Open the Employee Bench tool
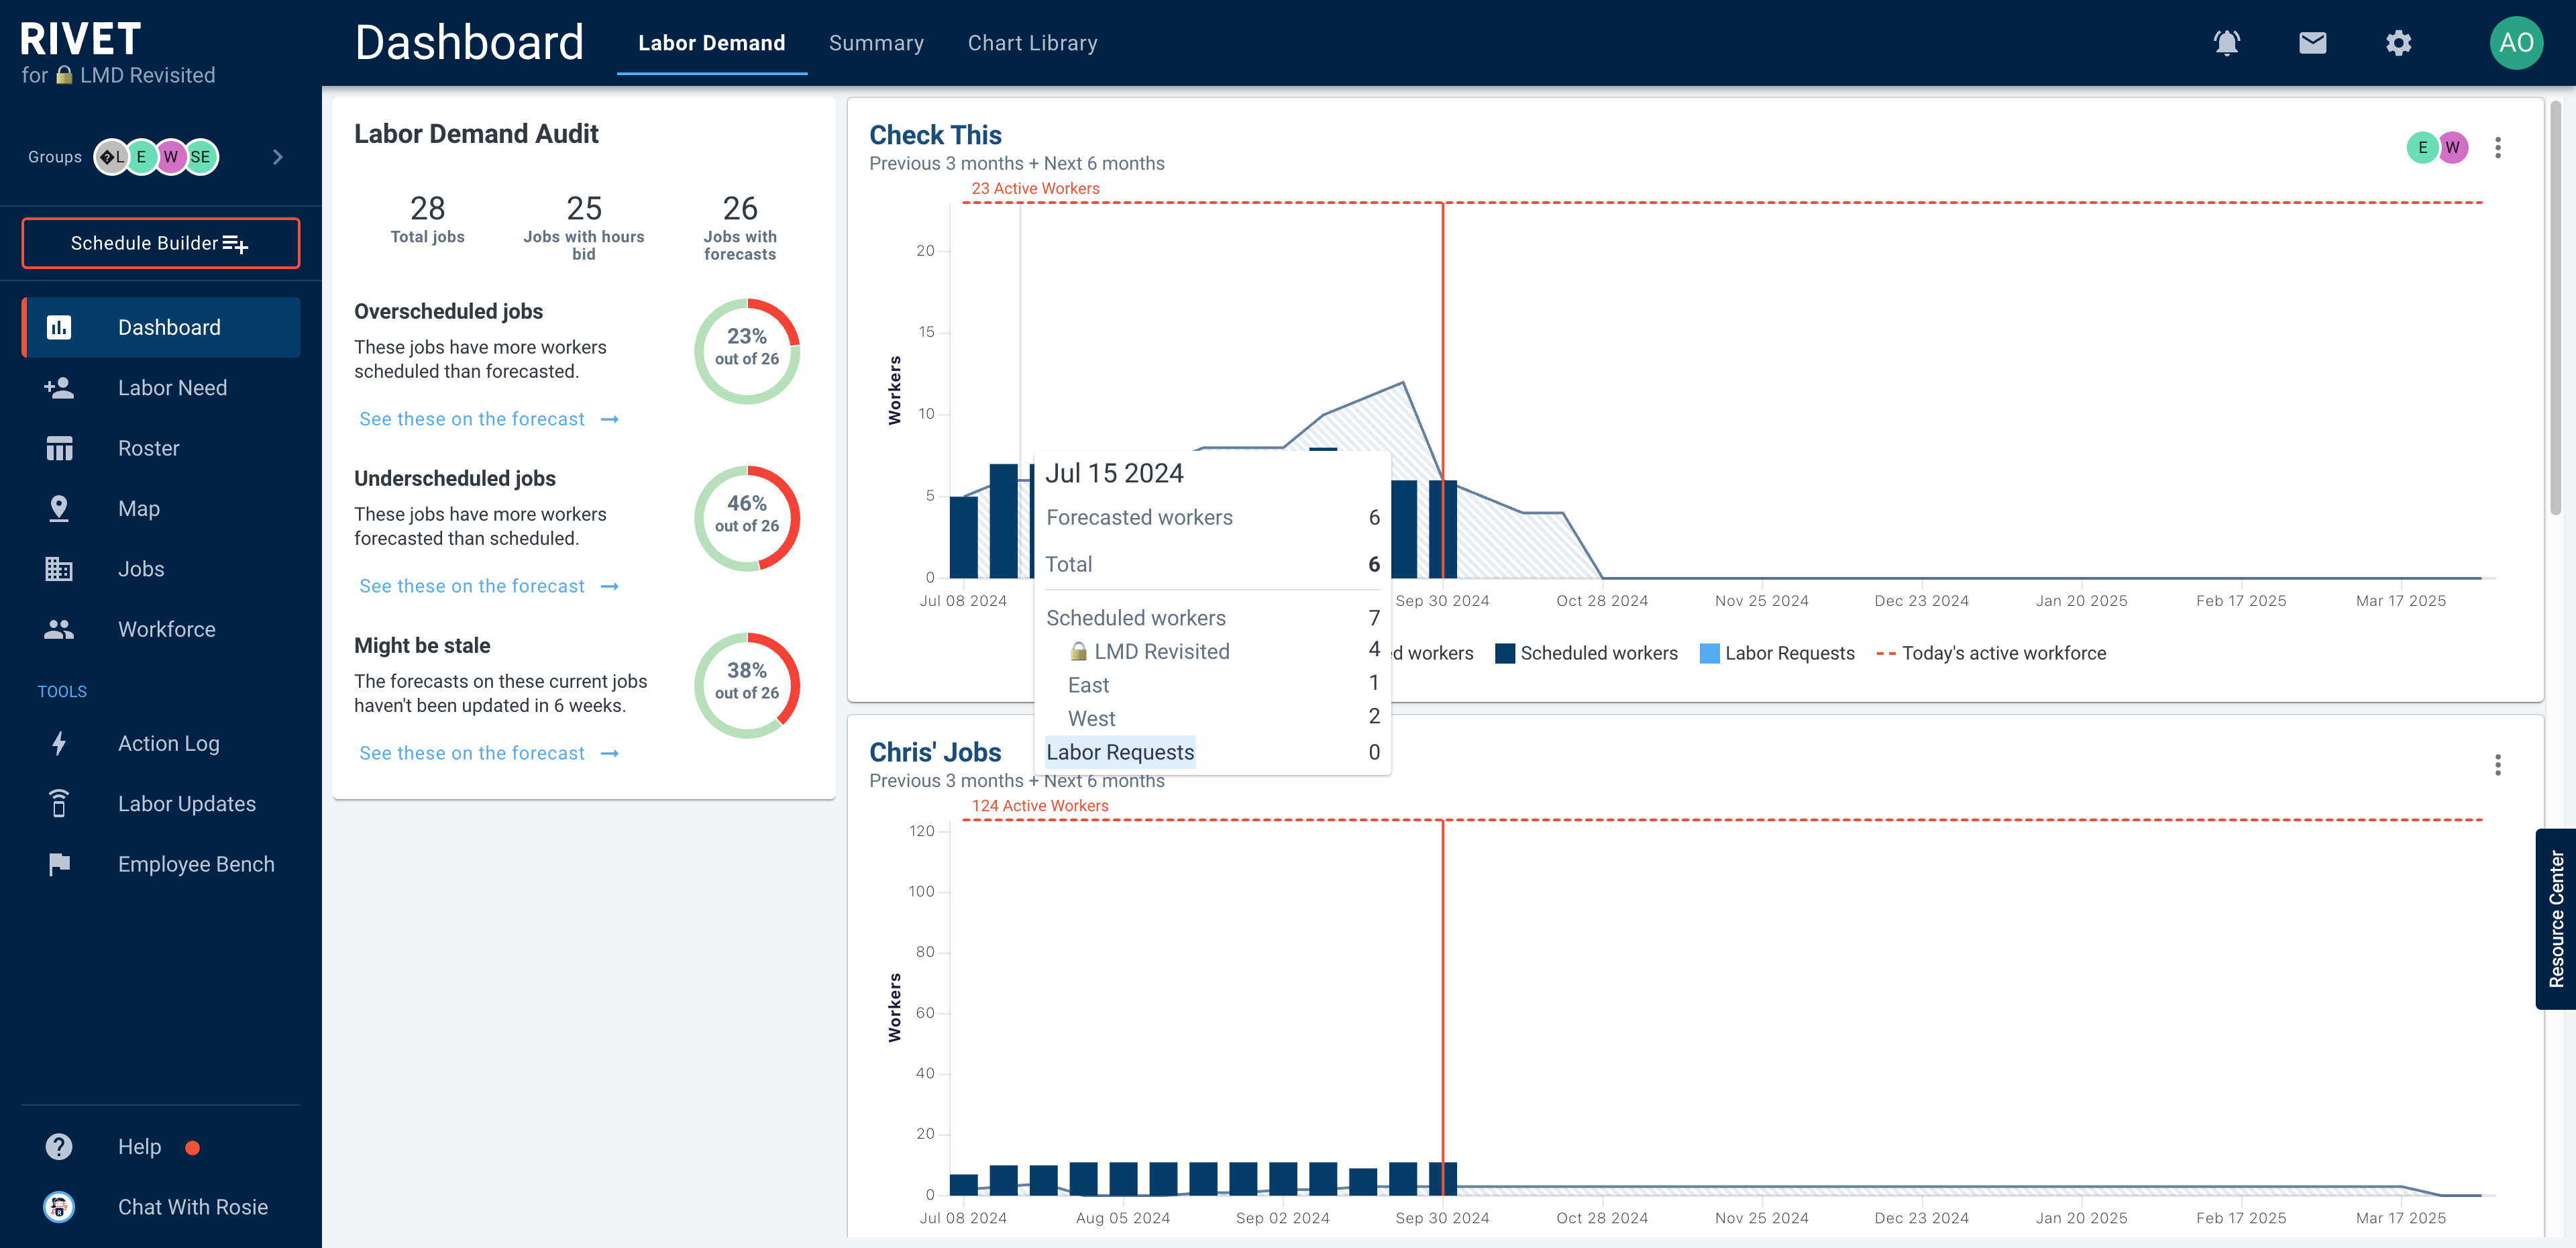The image size is (2576, 1248). (161, 864)
